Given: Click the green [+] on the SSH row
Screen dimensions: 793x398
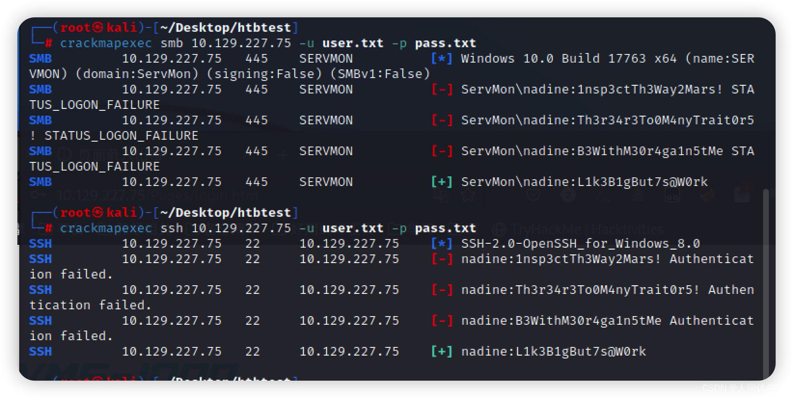Looking at the screenshot, I should coord(441,352).
